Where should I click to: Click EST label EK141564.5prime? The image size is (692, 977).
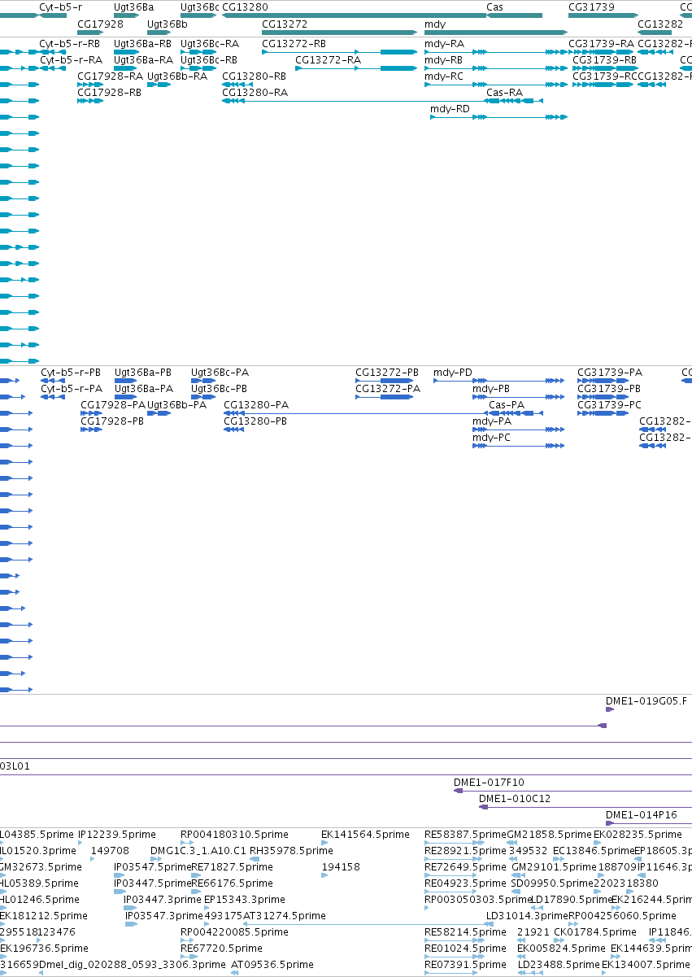click(x=365, y=834)
